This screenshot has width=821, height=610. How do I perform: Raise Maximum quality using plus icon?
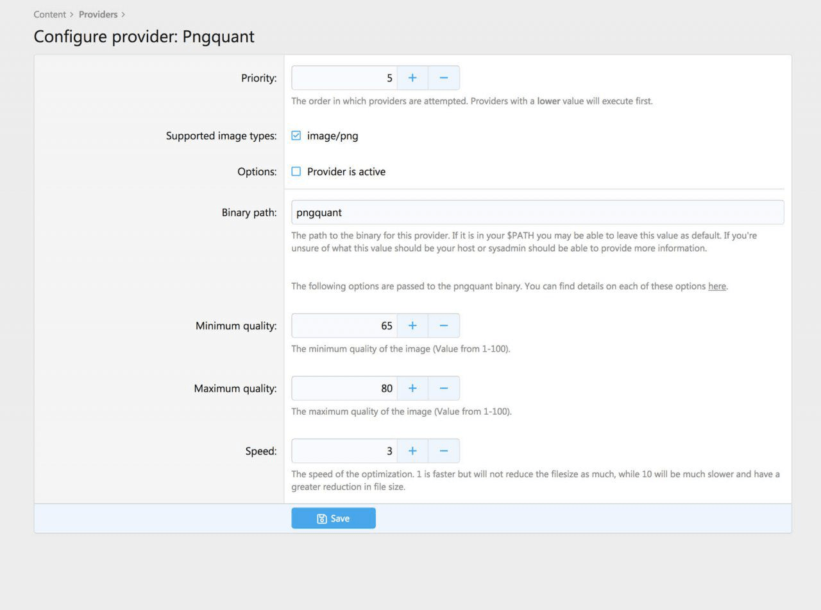click(412, 388)
